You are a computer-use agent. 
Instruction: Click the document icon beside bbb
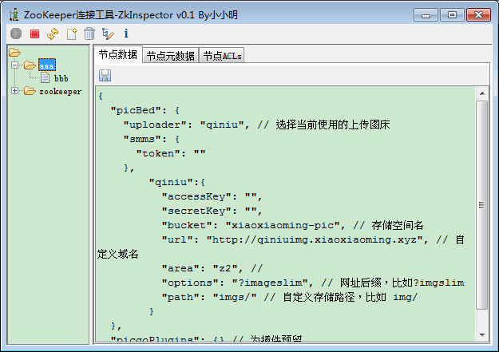46,78
